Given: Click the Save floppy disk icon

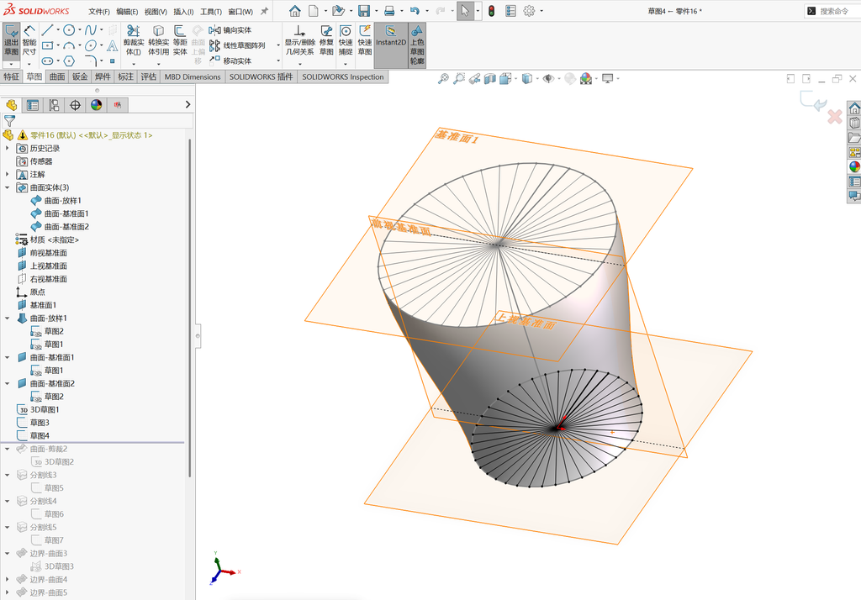Looking at the screenshot, I should (363, 11).
